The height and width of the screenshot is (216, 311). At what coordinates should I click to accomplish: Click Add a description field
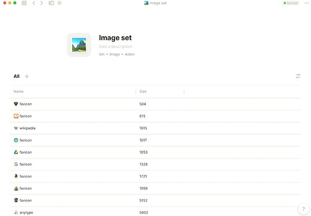tap(115, 47)
